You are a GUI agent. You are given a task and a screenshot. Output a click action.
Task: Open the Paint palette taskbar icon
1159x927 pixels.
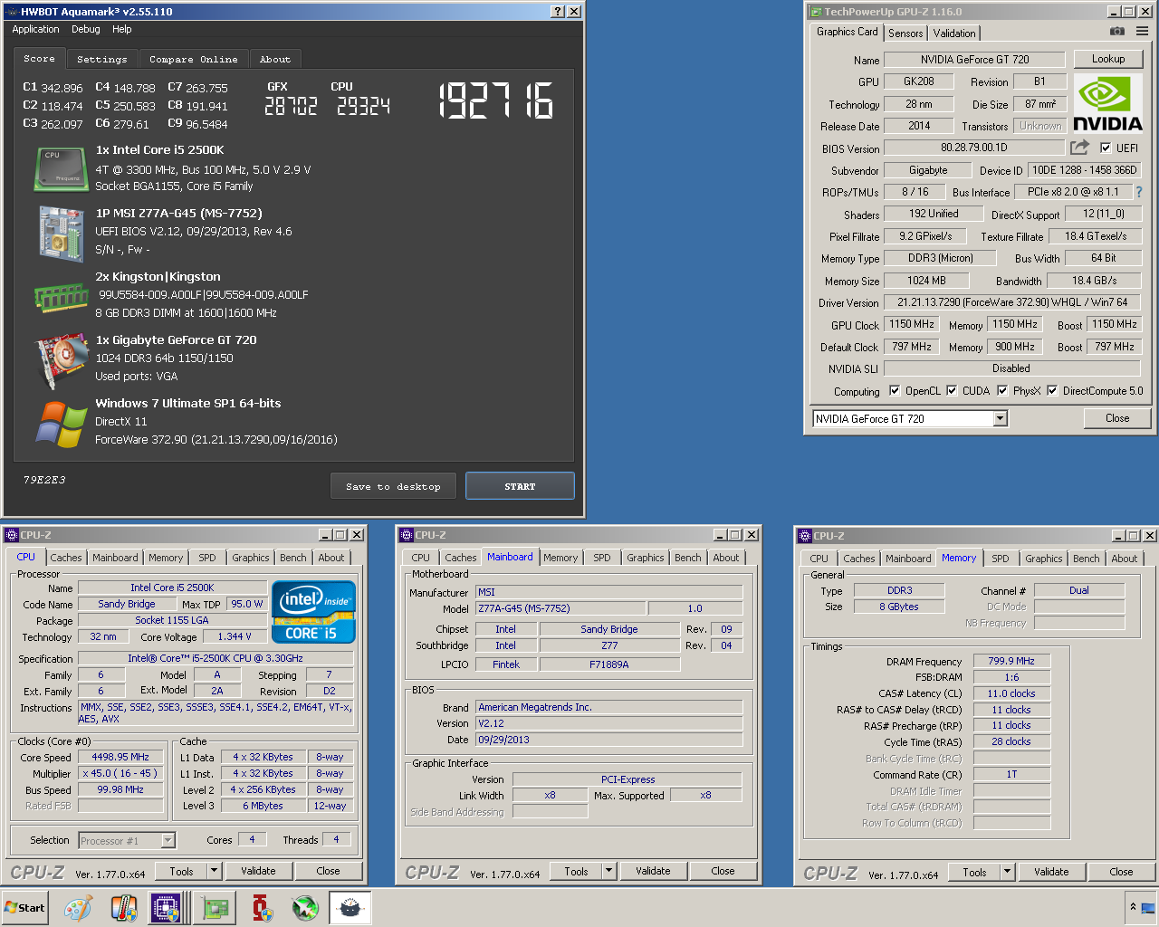point(79,908)
